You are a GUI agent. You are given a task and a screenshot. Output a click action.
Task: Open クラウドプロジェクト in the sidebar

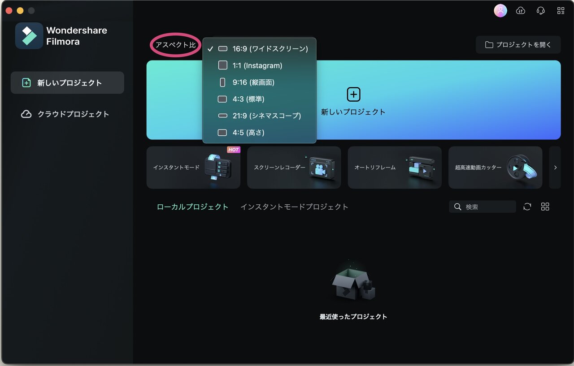[x=67, y=114]
